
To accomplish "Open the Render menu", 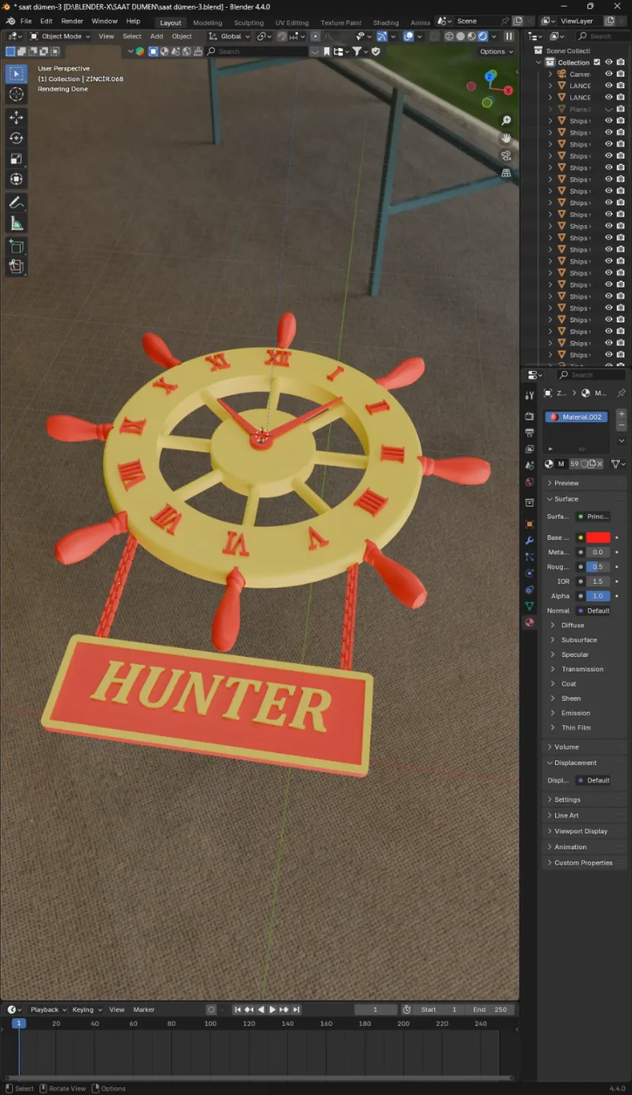I will (x=72, y=21).
